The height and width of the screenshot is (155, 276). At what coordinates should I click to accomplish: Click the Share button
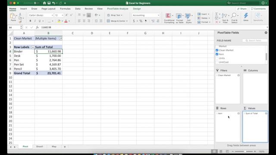point(241,9)
